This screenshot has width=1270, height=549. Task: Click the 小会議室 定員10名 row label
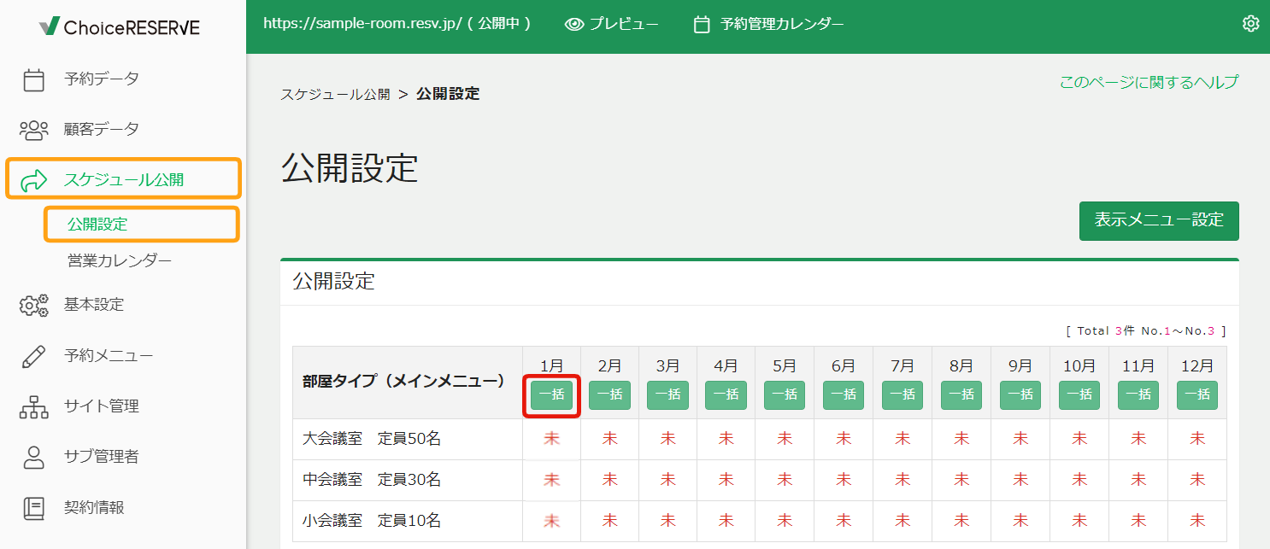[x=372, y=521]
